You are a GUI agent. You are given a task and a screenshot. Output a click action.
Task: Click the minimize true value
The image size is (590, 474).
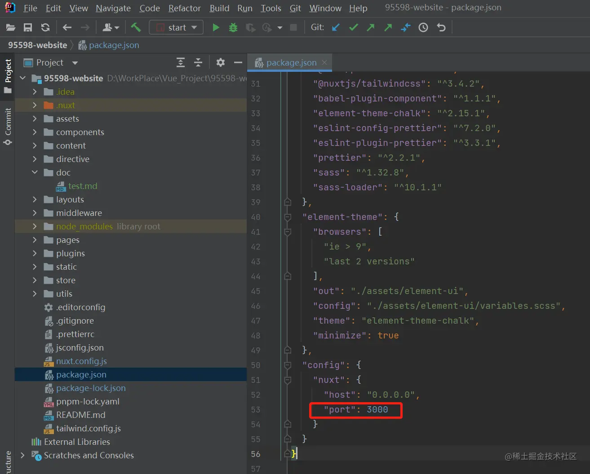coord(388,335)
